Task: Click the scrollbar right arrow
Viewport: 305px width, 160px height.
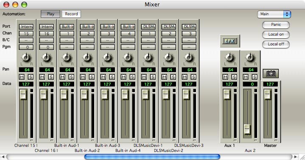Action: point(296,157)
